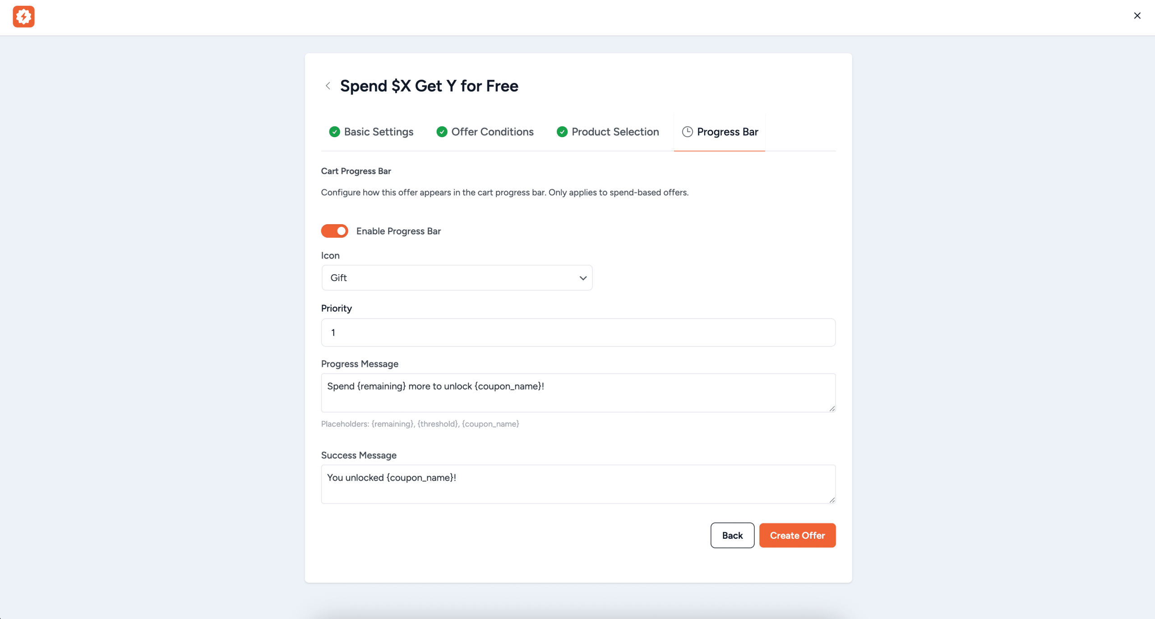
Task: Click the Create Offer button
Action: tap(797, 535)
